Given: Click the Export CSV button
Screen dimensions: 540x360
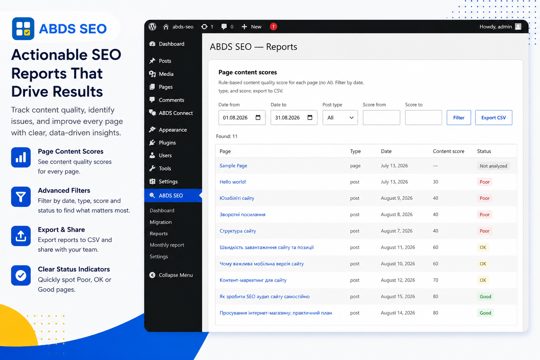Looking at the screenshot, I should pyautogui.click(x=494, y=118).
